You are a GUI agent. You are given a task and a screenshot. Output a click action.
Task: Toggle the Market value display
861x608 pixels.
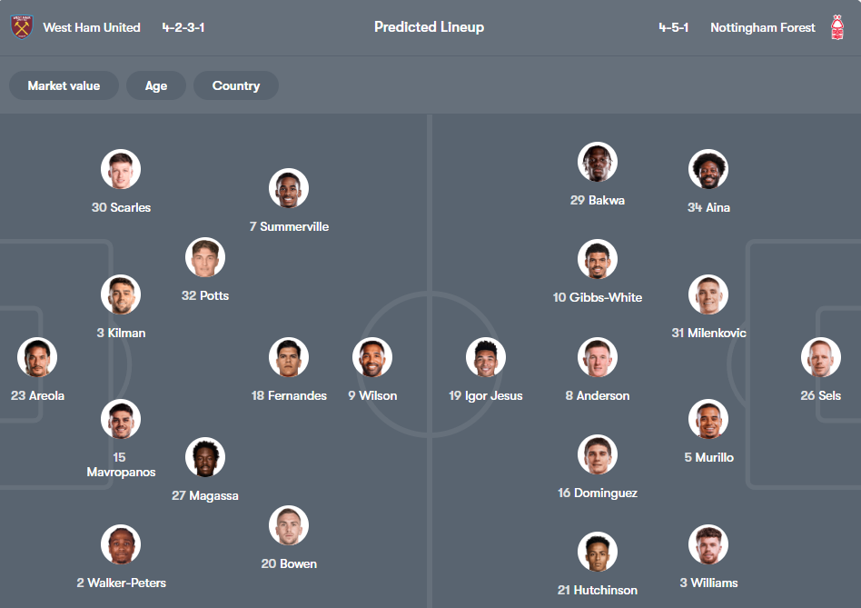coord(63,85)
